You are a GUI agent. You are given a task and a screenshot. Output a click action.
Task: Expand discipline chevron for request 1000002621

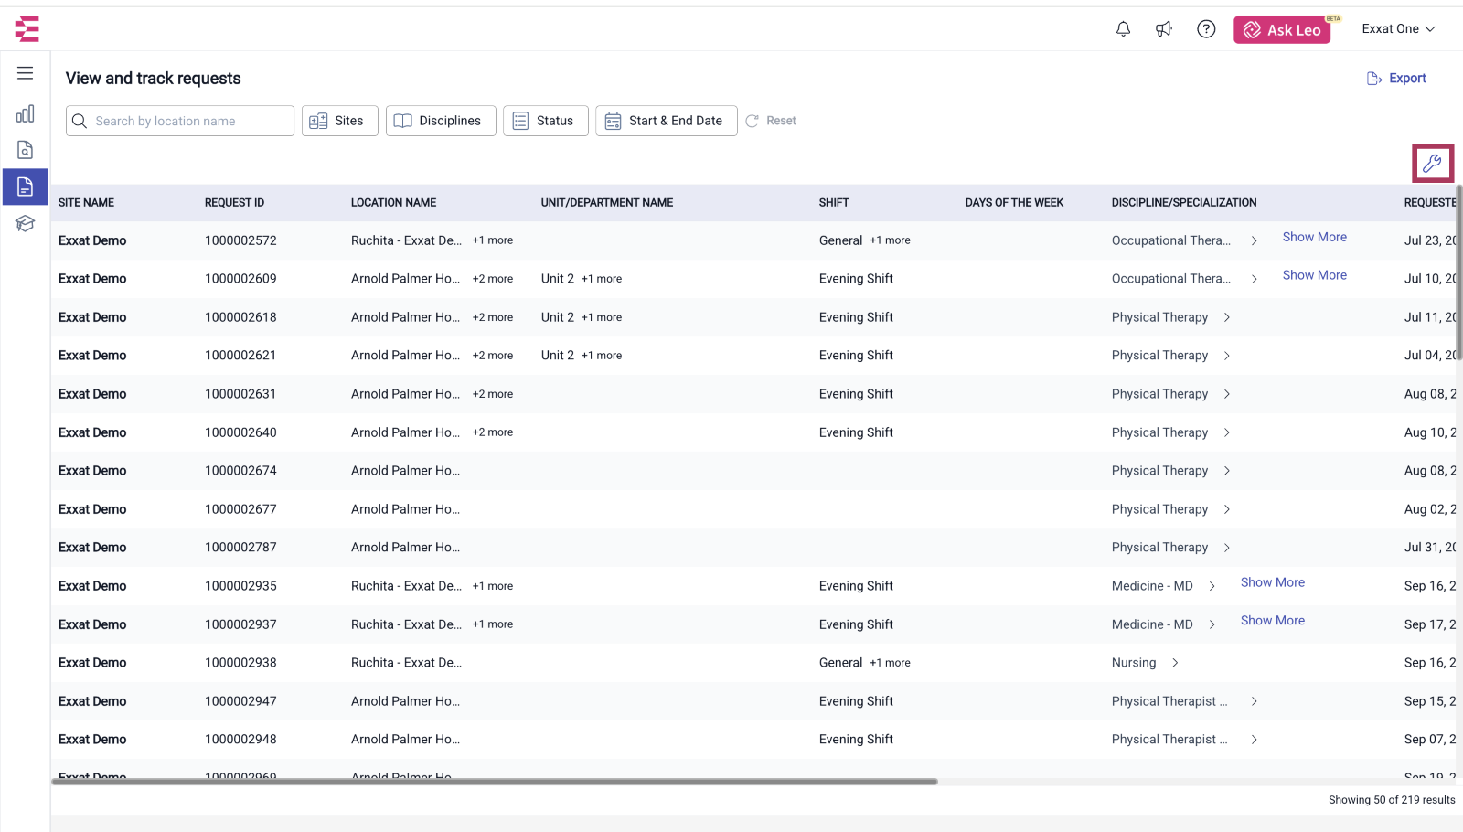(x=1226, y=356)
